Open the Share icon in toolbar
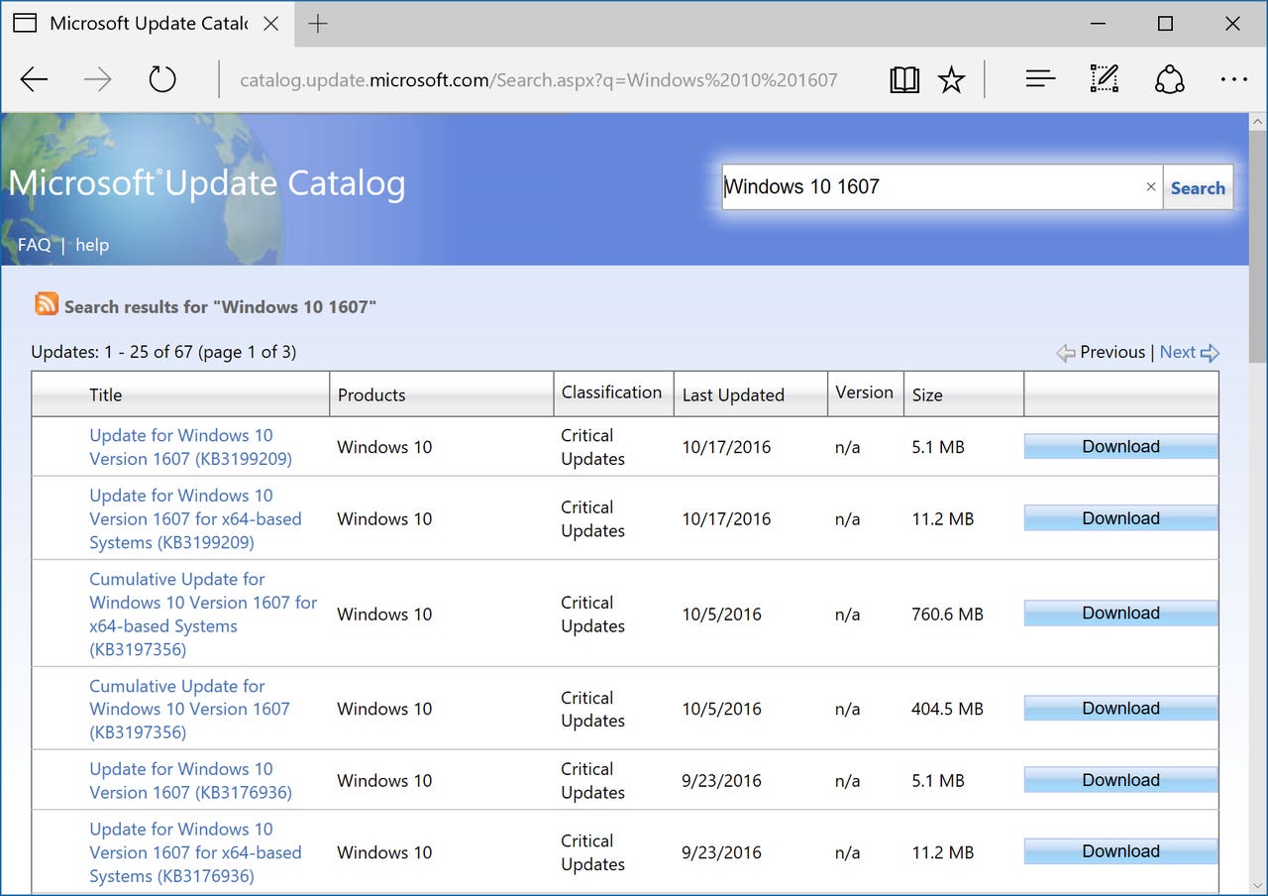1268x896 pixels. coord(1169,78)
